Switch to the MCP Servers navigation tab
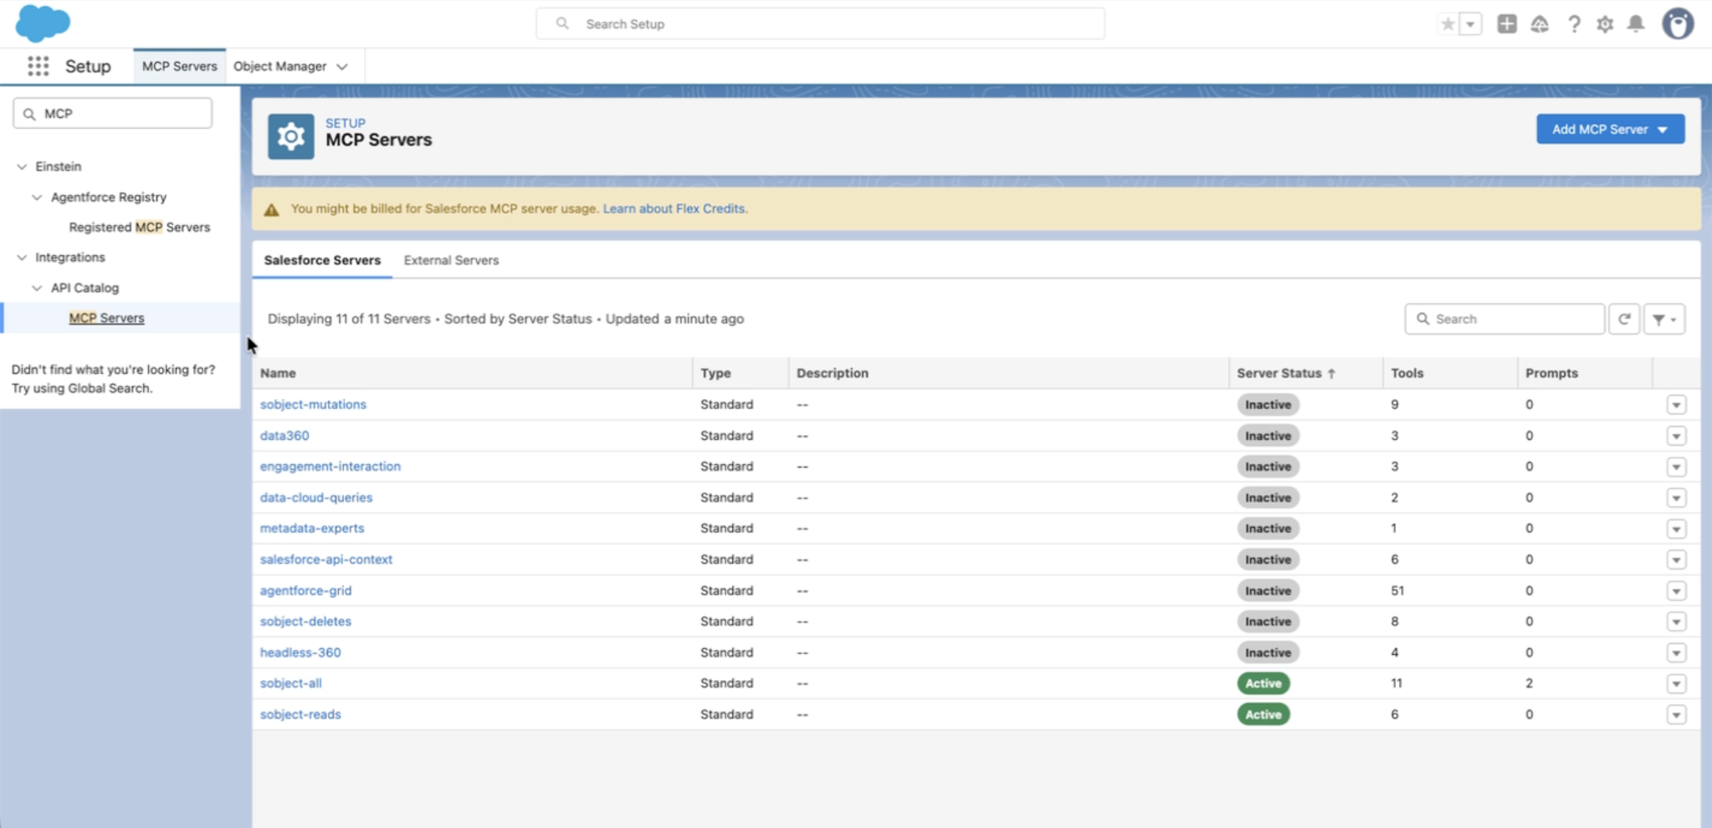 [179, 66]
